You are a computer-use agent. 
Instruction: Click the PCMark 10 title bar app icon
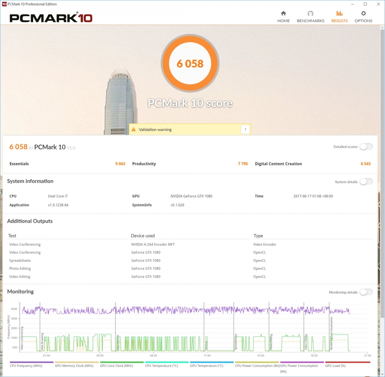pyautogui.click(x=4, y=4)
